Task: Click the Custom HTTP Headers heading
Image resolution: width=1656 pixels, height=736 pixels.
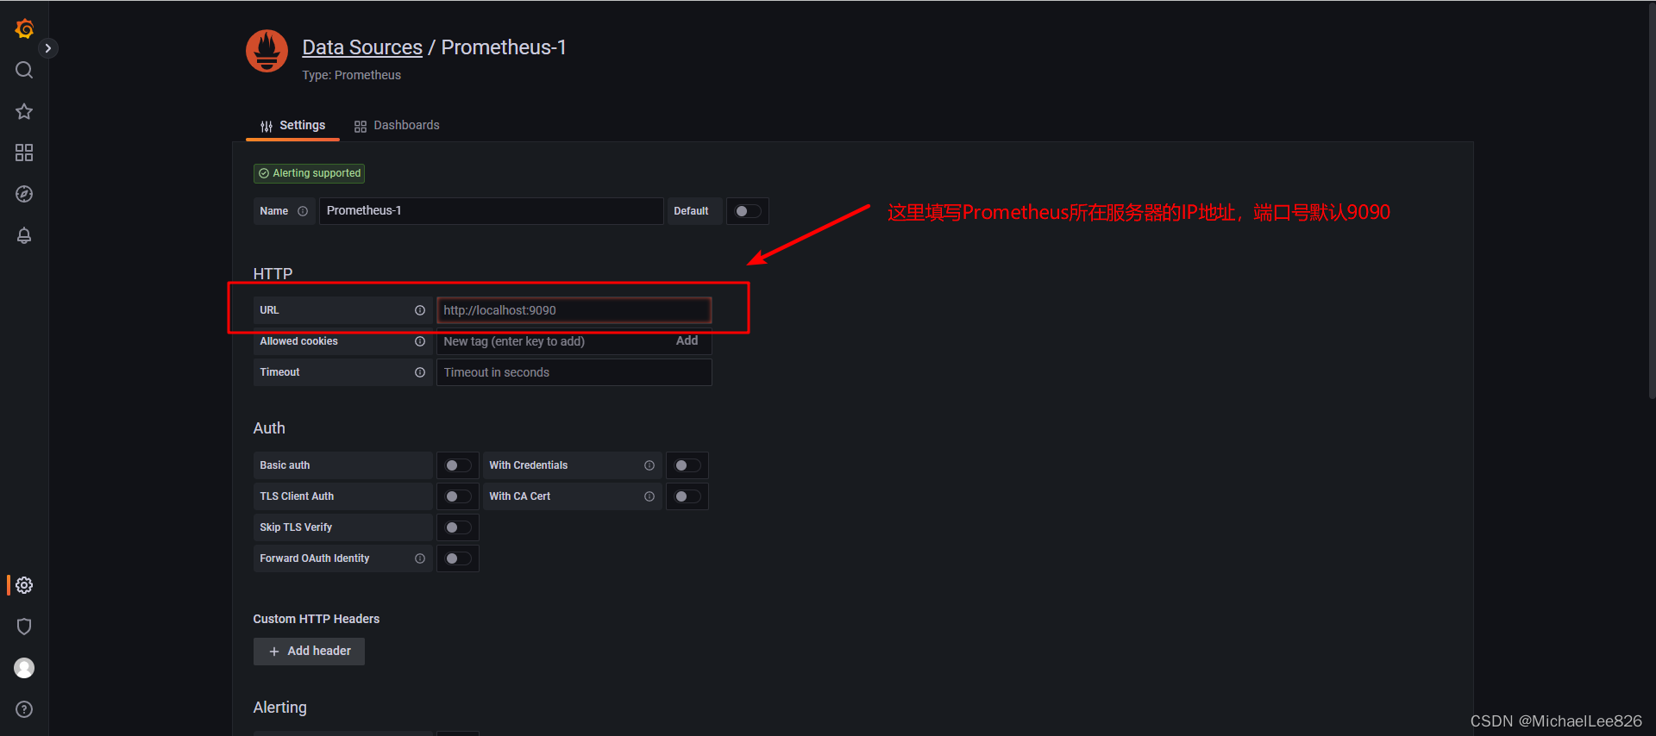Action: pyautogui.click(x=317, y=619)
